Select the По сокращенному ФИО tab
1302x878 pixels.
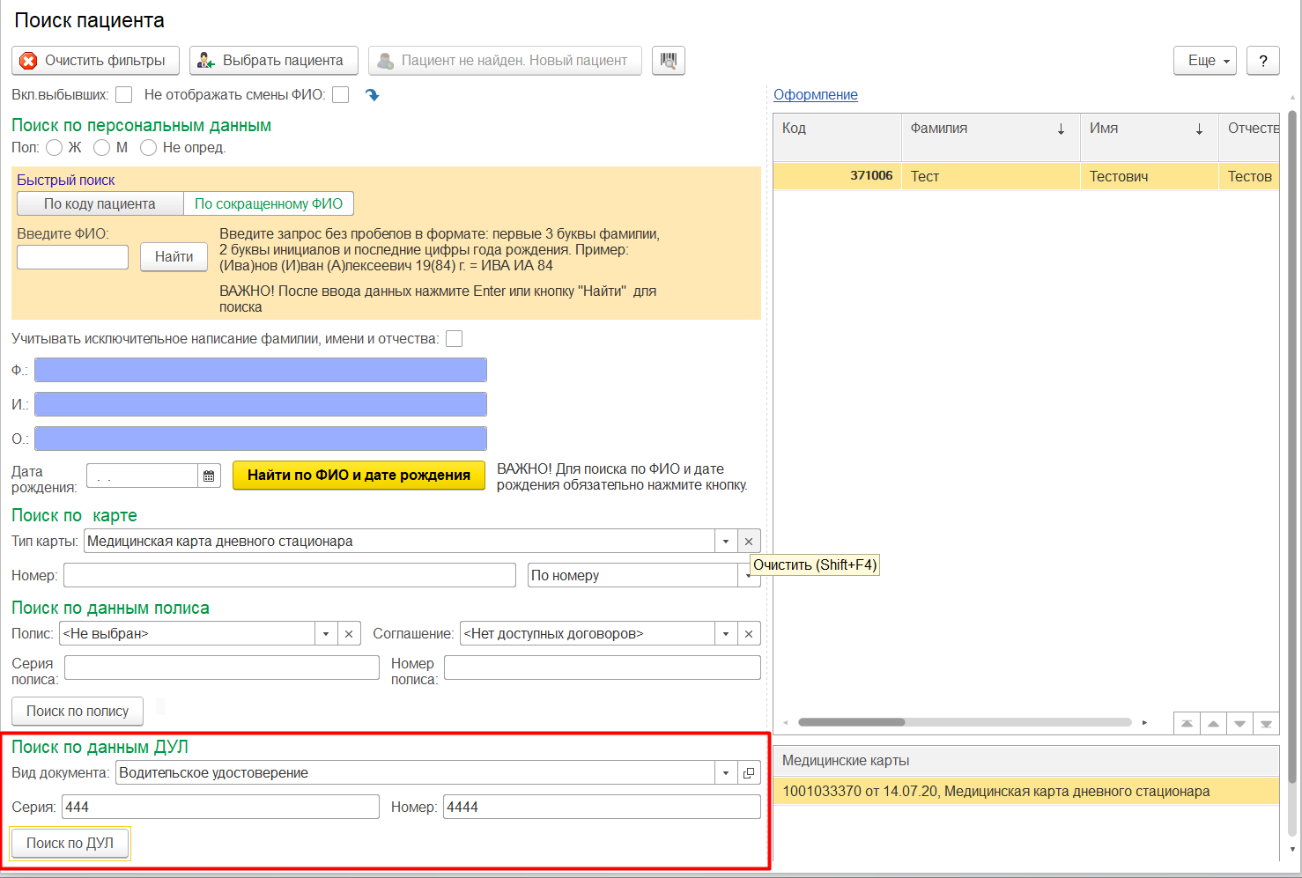coord(269,204)
